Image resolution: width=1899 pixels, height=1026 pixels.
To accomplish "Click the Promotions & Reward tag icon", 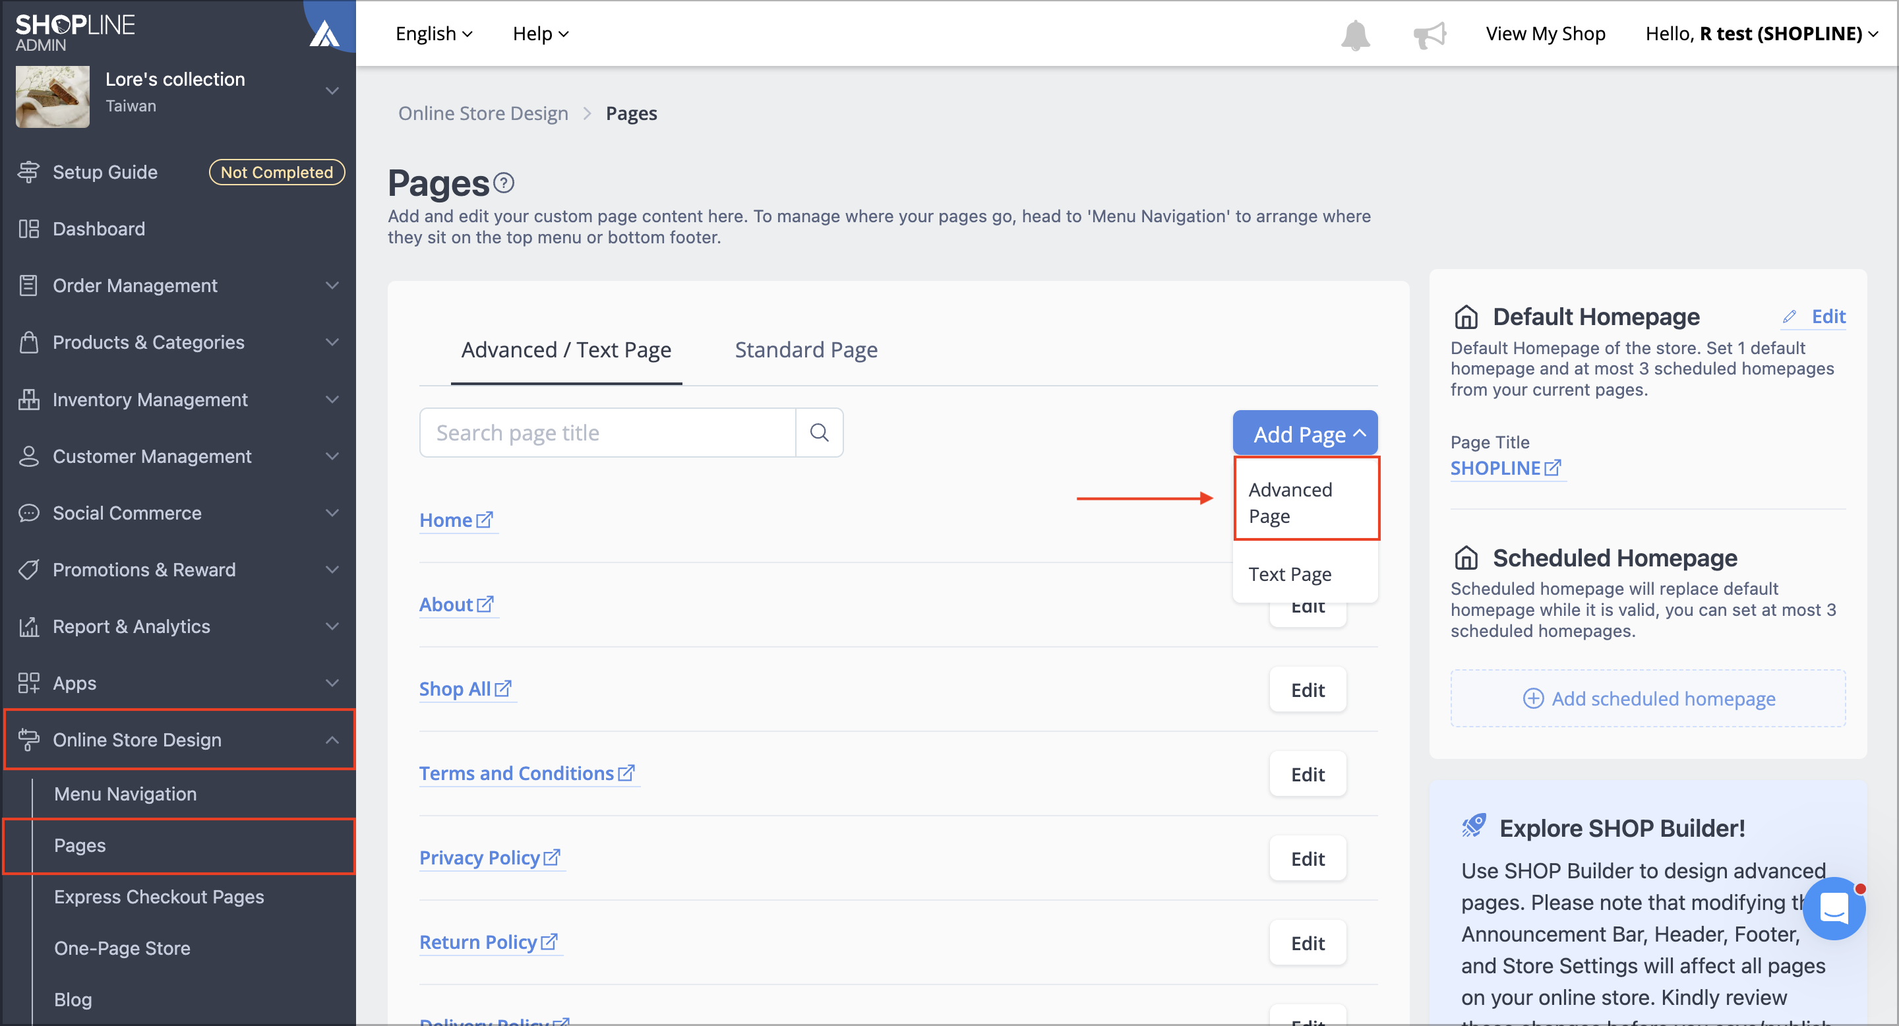I will point(29,570).
